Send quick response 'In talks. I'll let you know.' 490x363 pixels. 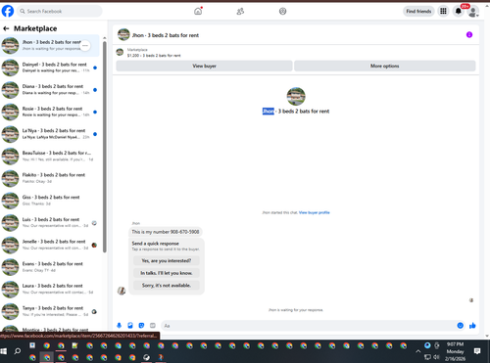click(167, 273)
